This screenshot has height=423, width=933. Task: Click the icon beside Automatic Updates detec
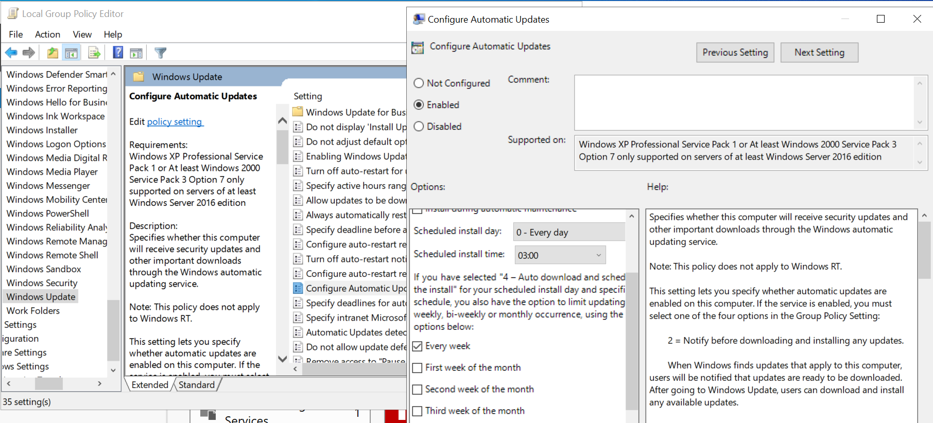click(298, 332)
